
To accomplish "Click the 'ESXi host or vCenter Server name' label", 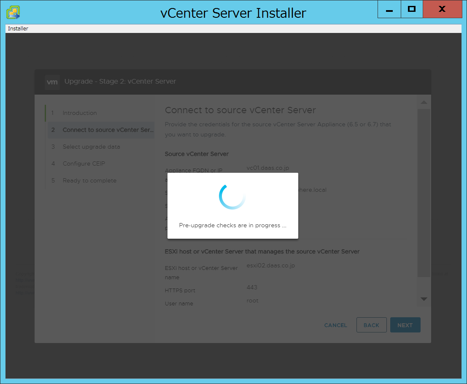I will 201,272.
